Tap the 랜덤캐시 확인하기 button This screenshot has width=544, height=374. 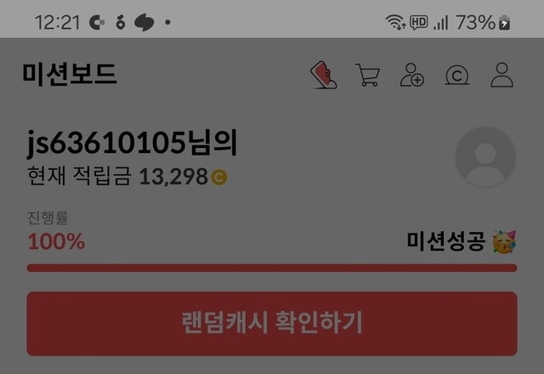coord(272,324)
